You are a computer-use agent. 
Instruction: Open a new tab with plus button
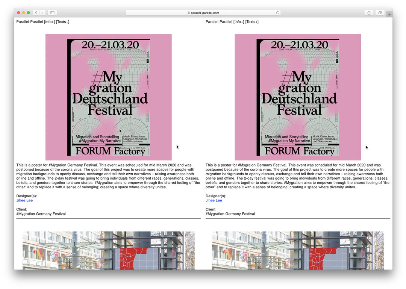tap(389, 14)
